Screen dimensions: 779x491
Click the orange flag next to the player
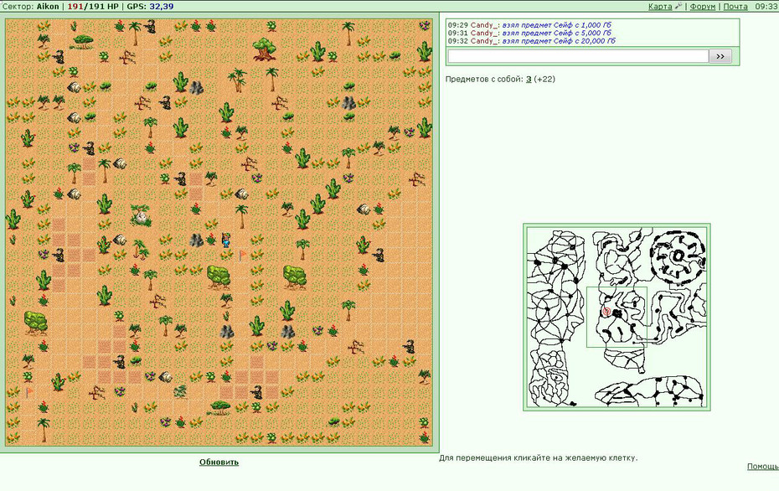pyautogui.click(x=242, y=256)
